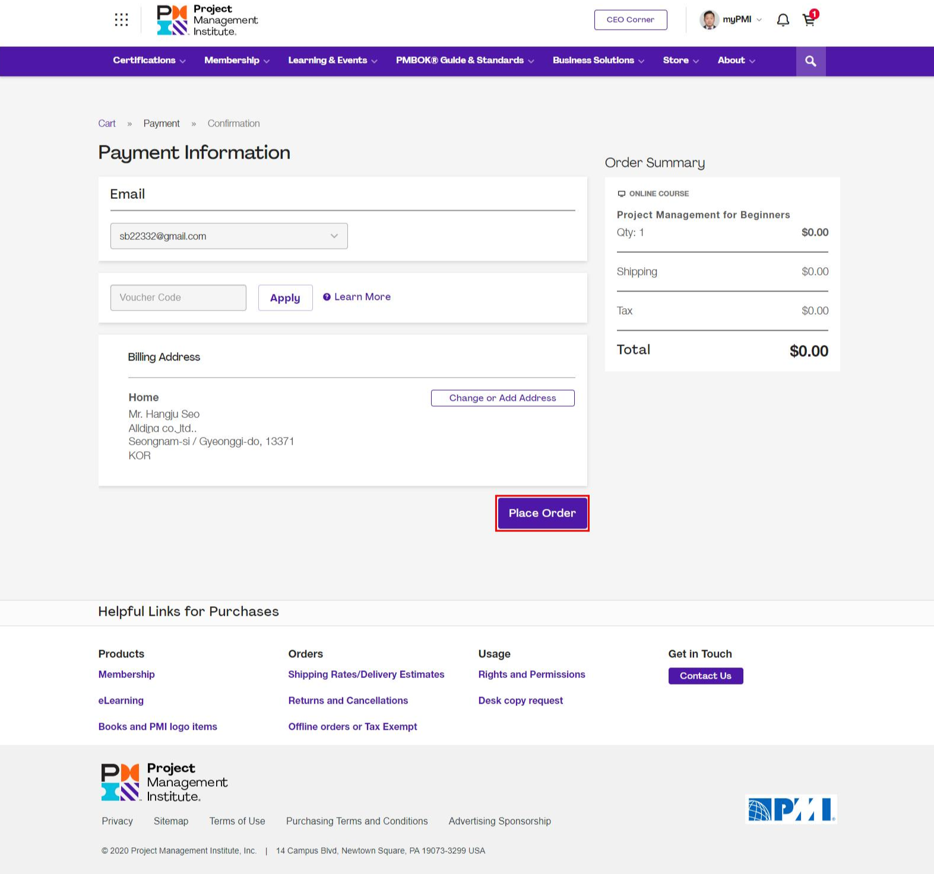The height and width of the screenshot is (874, 934).
Task: Click the Total $0.00 amount
Action: 809,351
